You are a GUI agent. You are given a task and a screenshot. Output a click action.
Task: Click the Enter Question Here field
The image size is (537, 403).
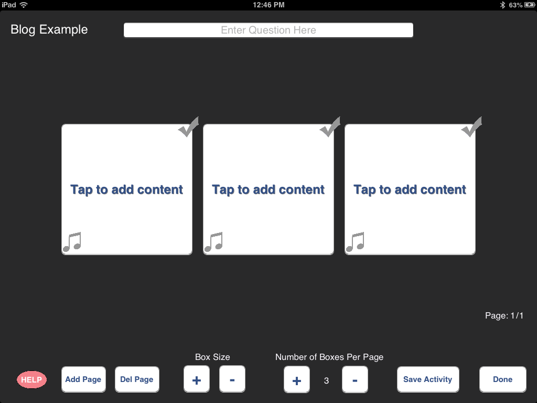(268, 30)
